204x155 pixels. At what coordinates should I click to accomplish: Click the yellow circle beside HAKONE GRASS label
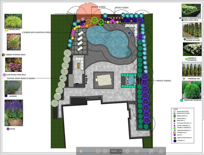click(6, 30)
